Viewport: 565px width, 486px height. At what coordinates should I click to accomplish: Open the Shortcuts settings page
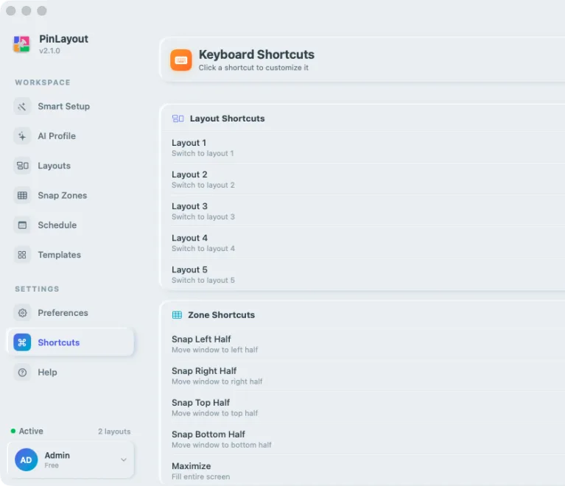click(x=71, y=342)
